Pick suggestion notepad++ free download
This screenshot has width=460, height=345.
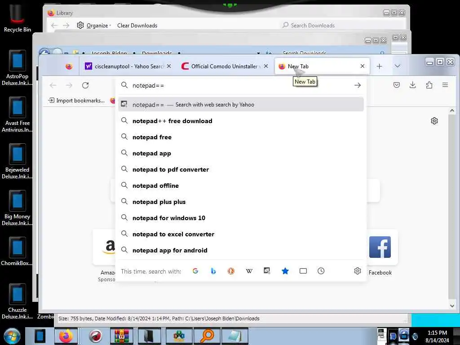241,121
